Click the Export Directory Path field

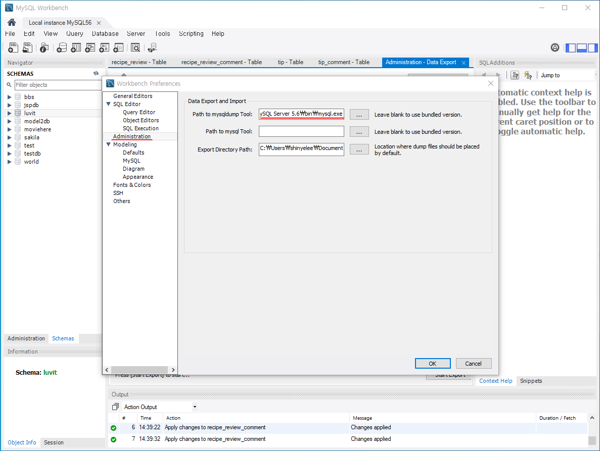point(302,148)
